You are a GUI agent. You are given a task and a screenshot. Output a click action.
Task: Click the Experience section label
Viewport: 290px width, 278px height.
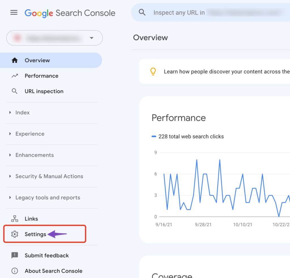coord(30,134)
